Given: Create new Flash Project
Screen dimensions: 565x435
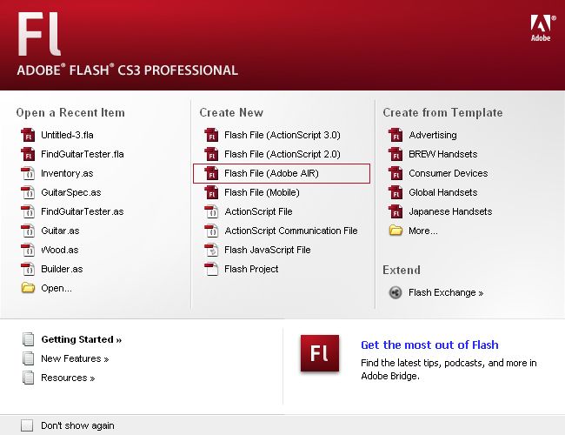Looking at the screenshot, I should click(x=251, y=269).
